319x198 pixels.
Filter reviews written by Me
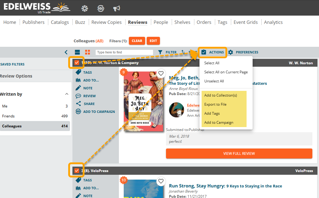click(35, 106)
